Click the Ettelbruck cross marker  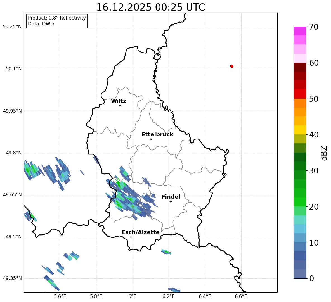[x=151, y=139]
